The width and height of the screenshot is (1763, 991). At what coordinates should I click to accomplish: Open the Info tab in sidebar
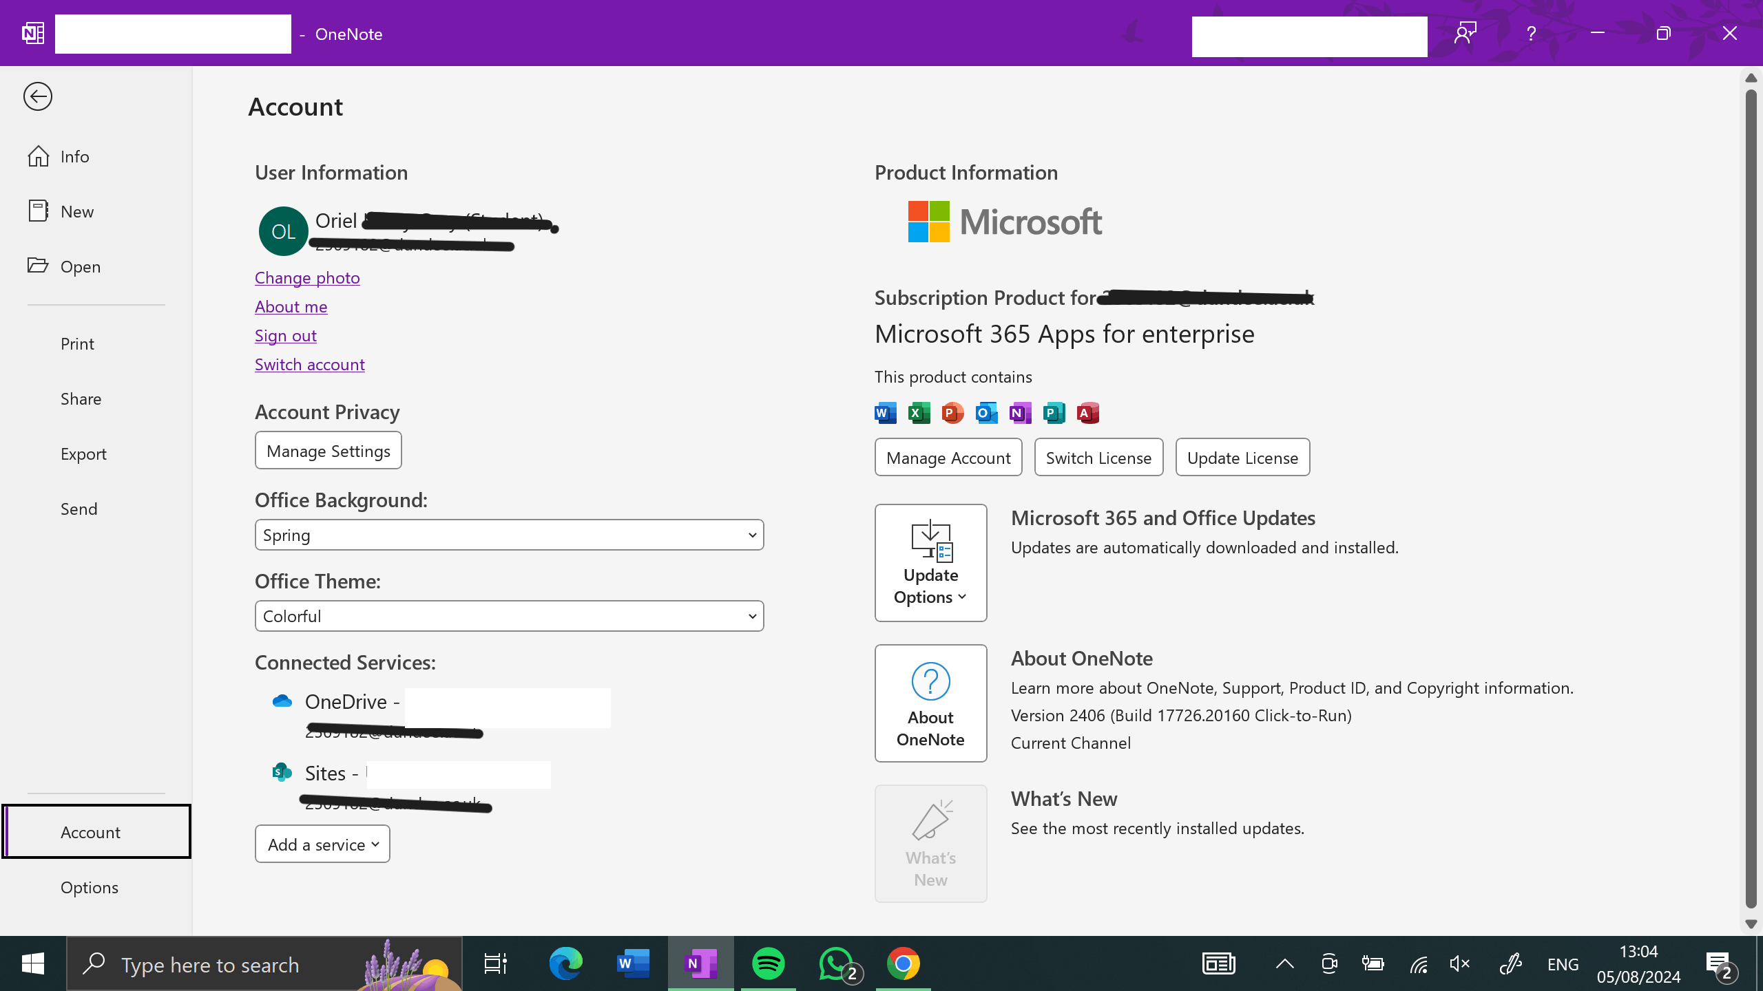[x=96, y=156]
